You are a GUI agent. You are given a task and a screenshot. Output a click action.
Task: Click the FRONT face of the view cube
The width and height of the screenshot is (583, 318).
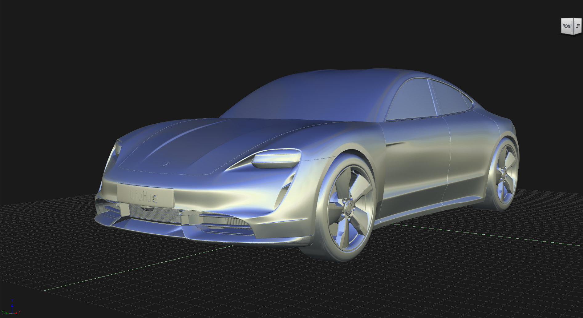coord(567,26)
